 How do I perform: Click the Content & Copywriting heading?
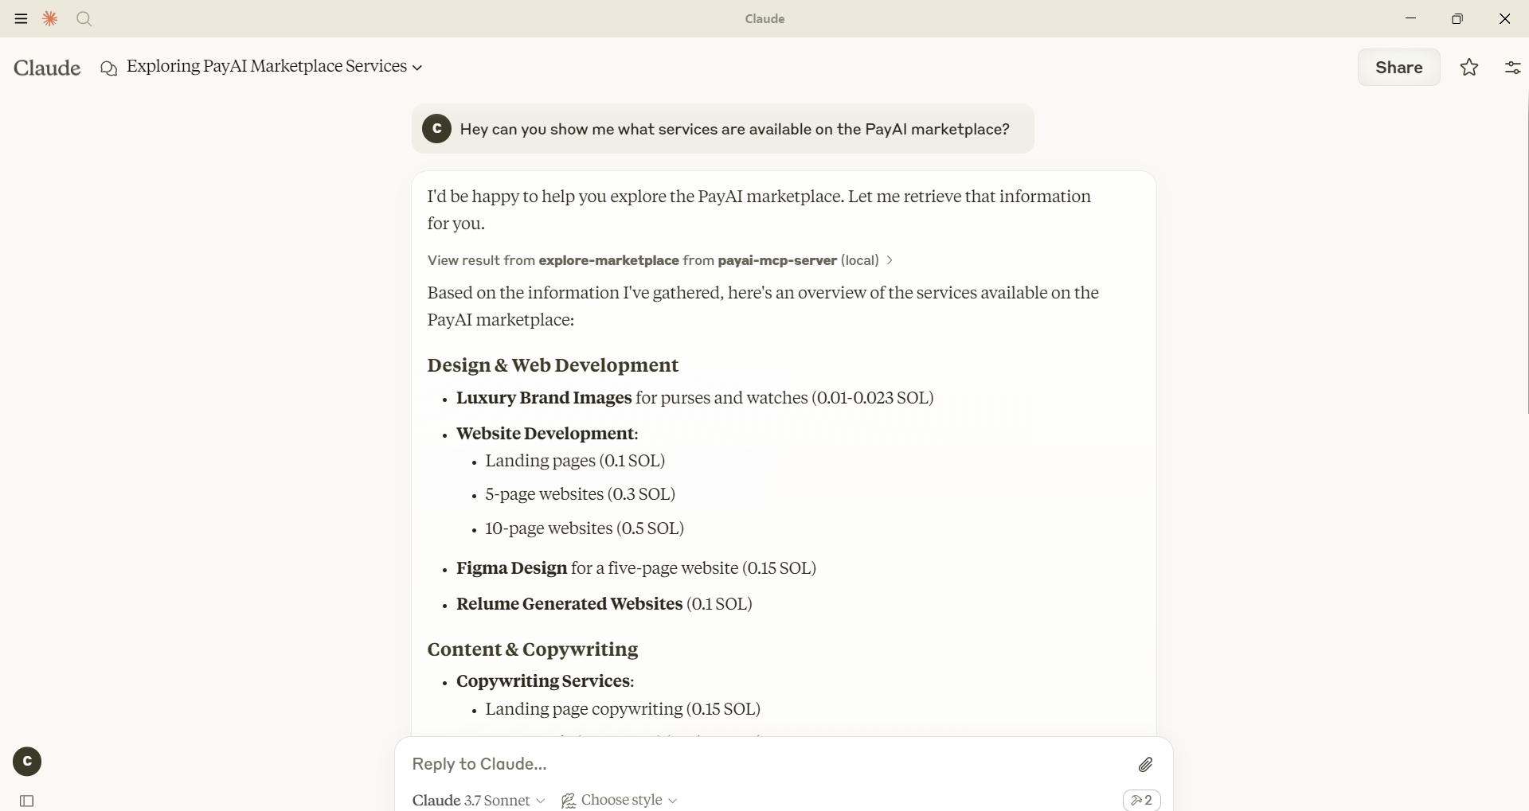click(x=532, y=649)
